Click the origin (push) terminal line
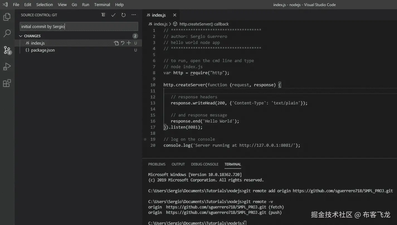397x225 pixels. (x=215, y=212)
